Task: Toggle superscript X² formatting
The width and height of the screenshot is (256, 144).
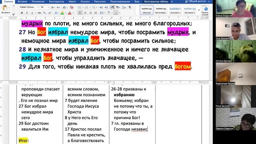Action: 50,13
